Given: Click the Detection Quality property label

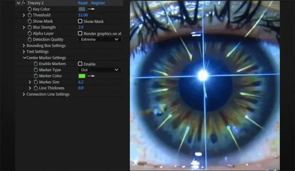Looking at the screenshot, I should coord(48,39).
